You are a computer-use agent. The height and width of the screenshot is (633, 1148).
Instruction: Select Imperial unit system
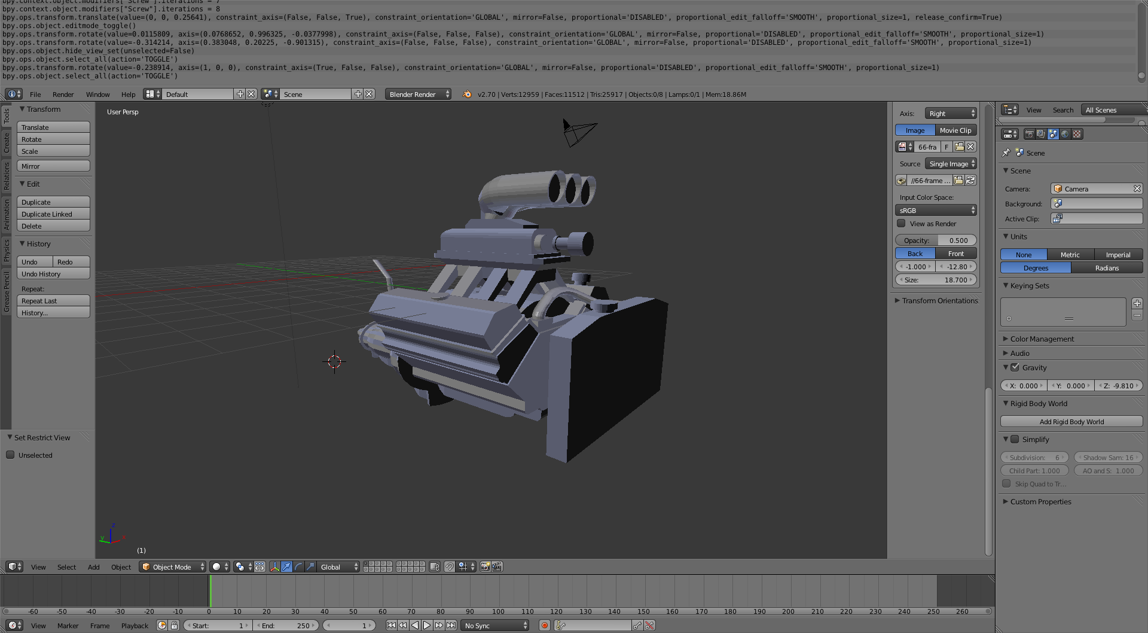pos(1118,254)
